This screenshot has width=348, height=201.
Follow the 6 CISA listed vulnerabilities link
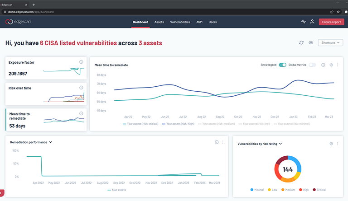(78, 43)
